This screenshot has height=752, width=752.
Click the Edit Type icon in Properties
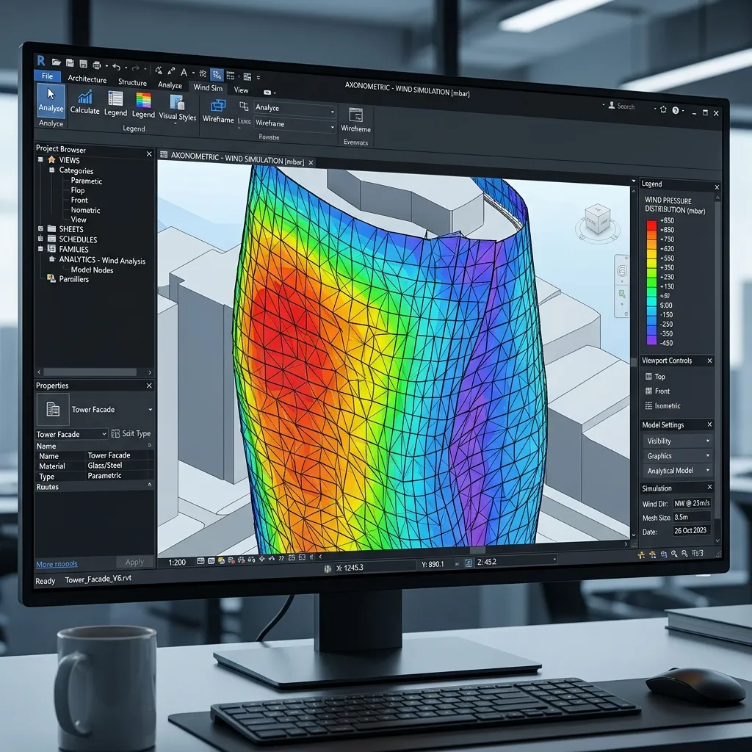116,433
